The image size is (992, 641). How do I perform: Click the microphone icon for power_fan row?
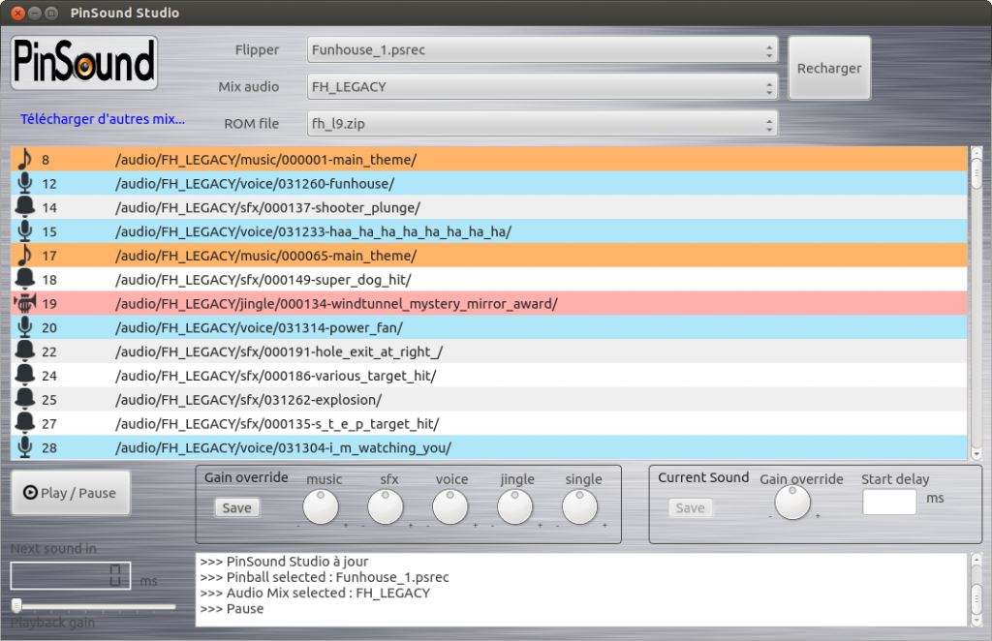pyautogui.click(x=24, y=327)
